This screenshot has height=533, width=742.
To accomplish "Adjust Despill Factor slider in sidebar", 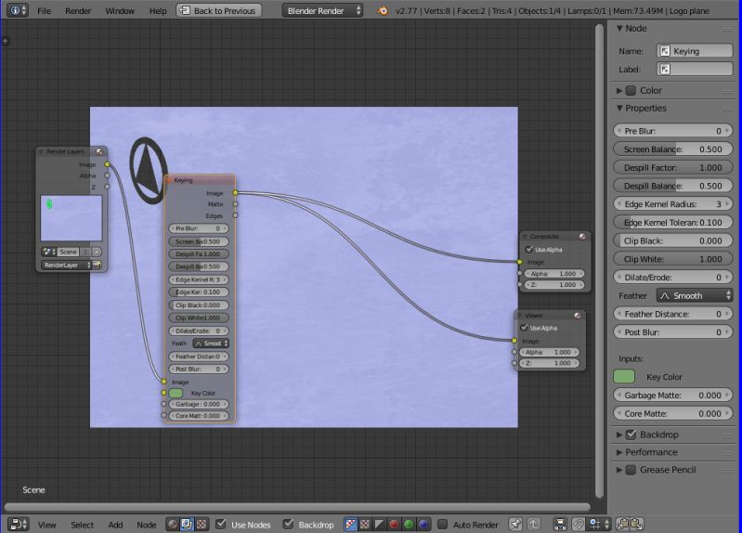I will (673, 167).
